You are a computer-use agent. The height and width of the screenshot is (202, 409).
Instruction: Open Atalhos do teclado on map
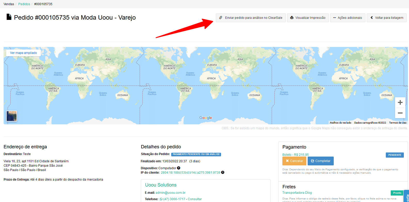coord(340,123)
